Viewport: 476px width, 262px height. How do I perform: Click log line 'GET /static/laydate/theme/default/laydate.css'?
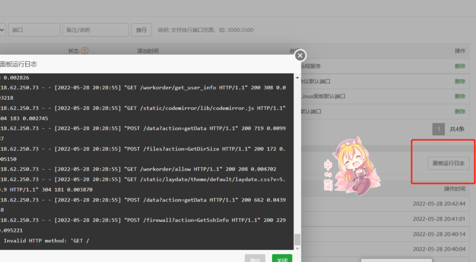pyautogui.click(x=143, y=185)
